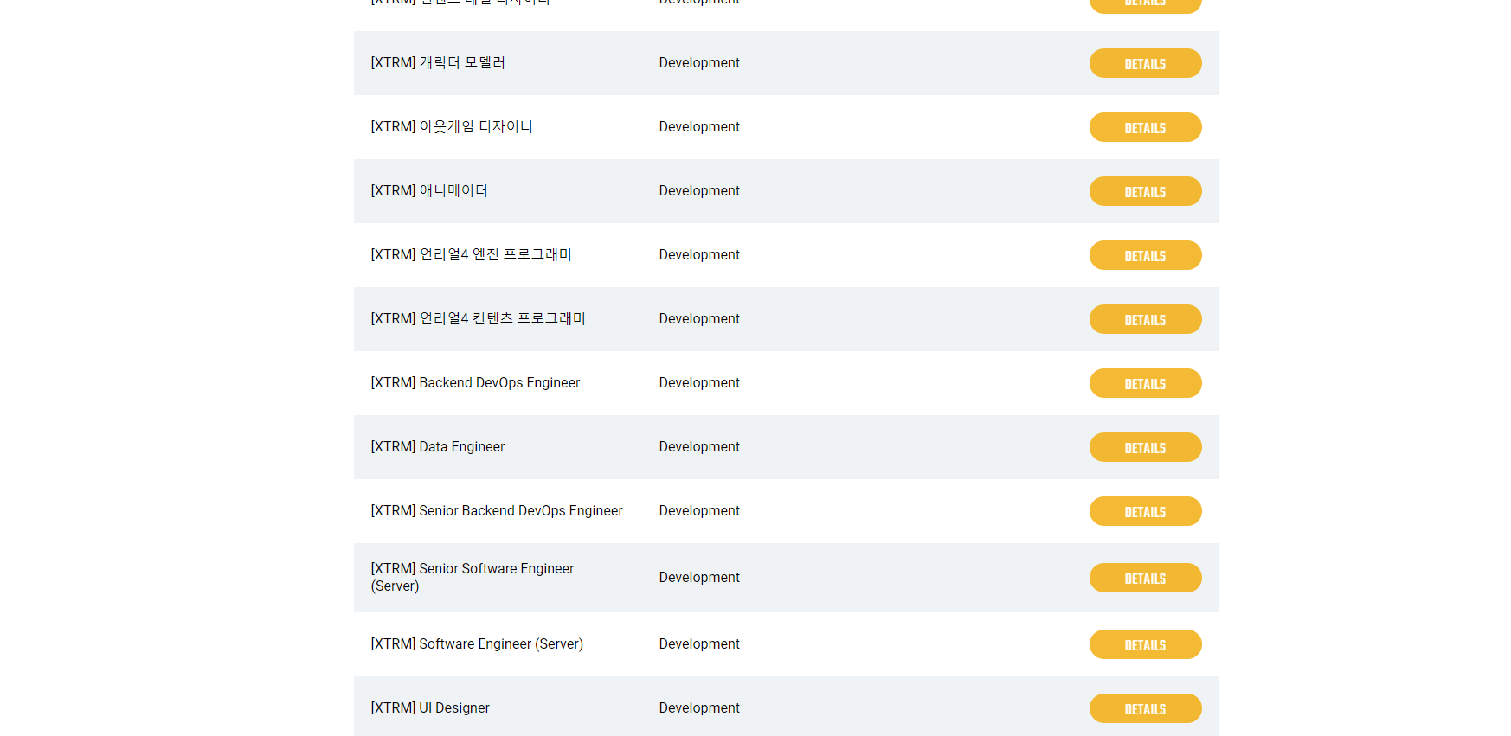1511x736 pixels.
Task: Select the [XTRM] 캐릭터 모델러 job title
Action: tap(438, 63)
